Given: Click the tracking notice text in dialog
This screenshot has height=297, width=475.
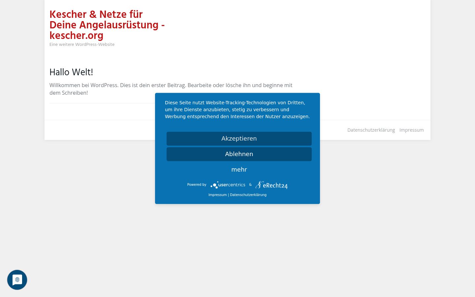Looking at the screenshot, I should tap(237, 110).
